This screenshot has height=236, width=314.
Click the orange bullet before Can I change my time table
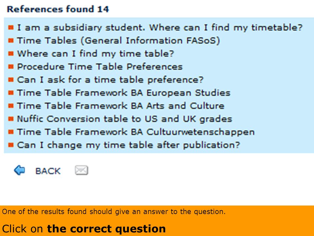11,145
